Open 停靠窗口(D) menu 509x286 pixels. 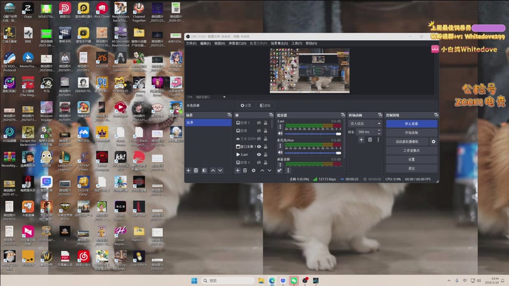(x=237, y=43)
